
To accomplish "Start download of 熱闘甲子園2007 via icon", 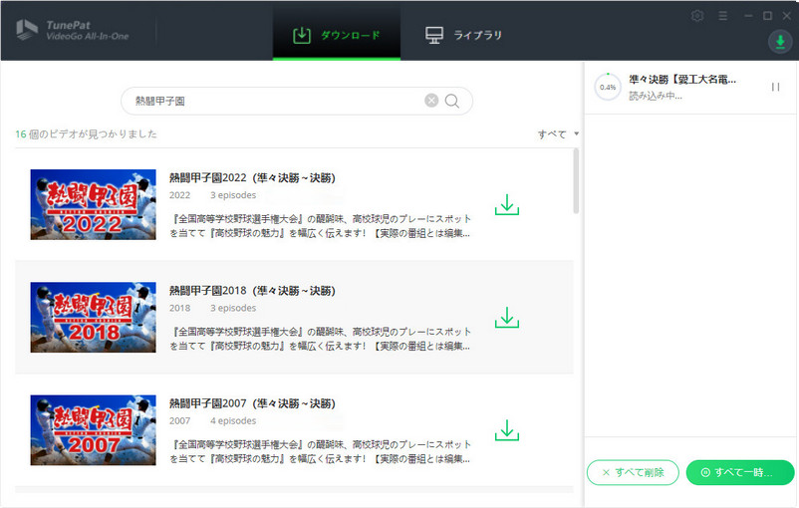I will coord(507,430).
